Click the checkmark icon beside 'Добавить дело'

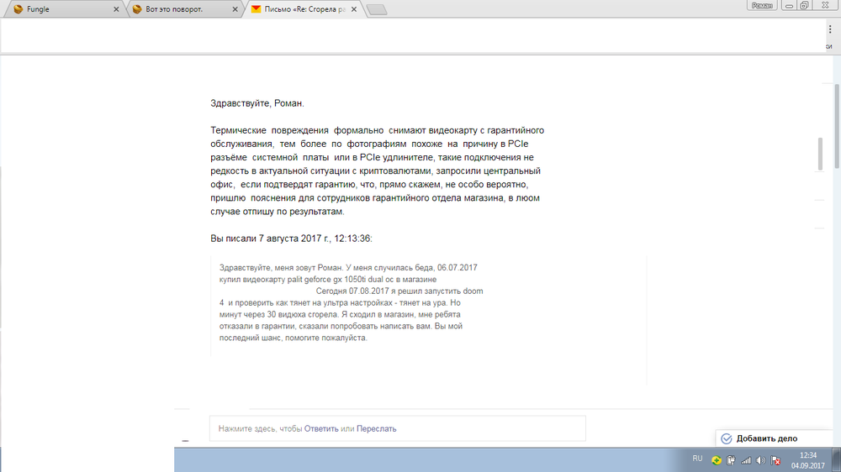click(x=727, y=438)
